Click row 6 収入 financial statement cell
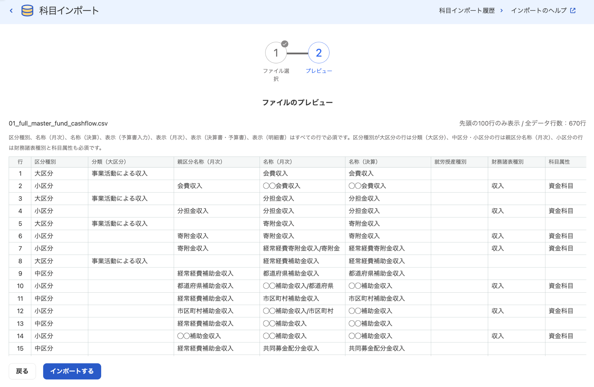The height and width of the screenshot is (387, 594). (516, 236)
